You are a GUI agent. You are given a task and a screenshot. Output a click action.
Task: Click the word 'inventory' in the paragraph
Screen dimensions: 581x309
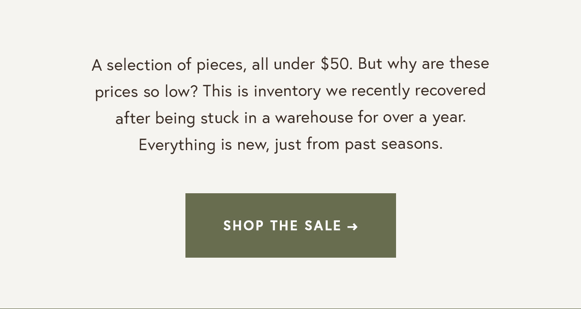coord(288,91)
